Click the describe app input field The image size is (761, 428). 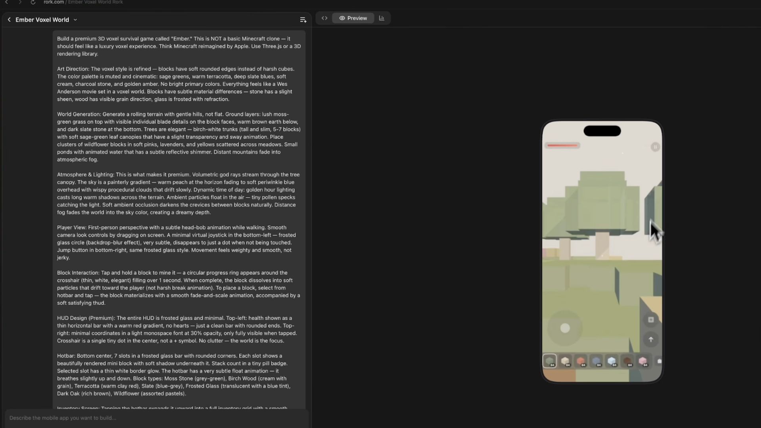[x=157, y=418]
